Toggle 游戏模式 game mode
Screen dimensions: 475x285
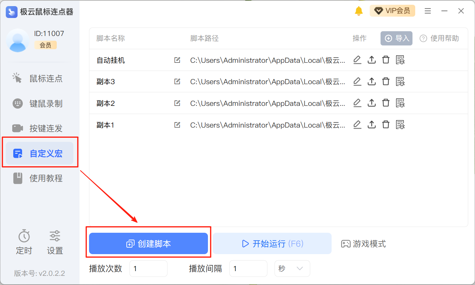click(364, 244)
